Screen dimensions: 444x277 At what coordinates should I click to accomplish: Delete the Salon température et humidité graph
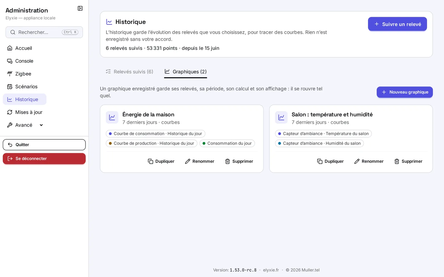point(408,161)
